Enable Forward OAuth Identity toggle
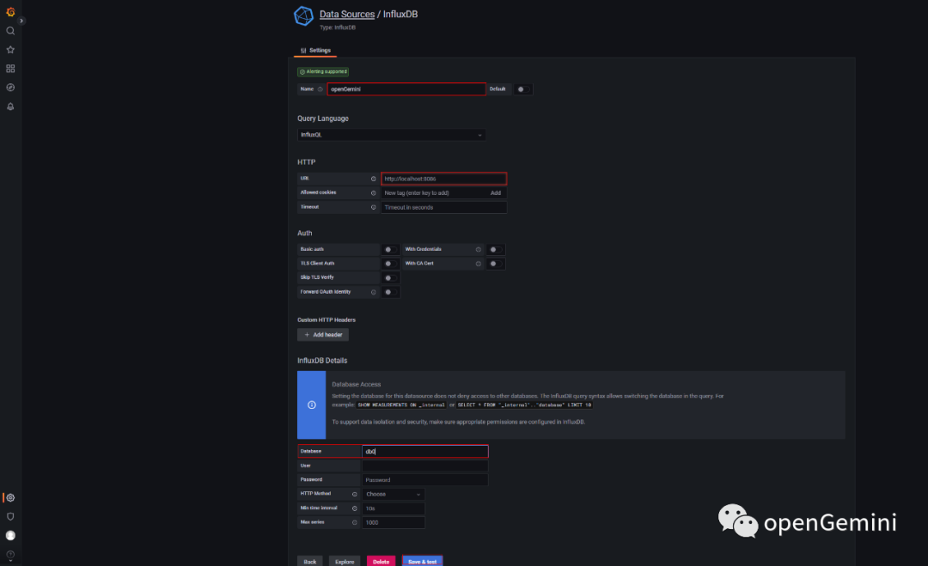This screenshot has width=928, height=566. click(390, 292)
